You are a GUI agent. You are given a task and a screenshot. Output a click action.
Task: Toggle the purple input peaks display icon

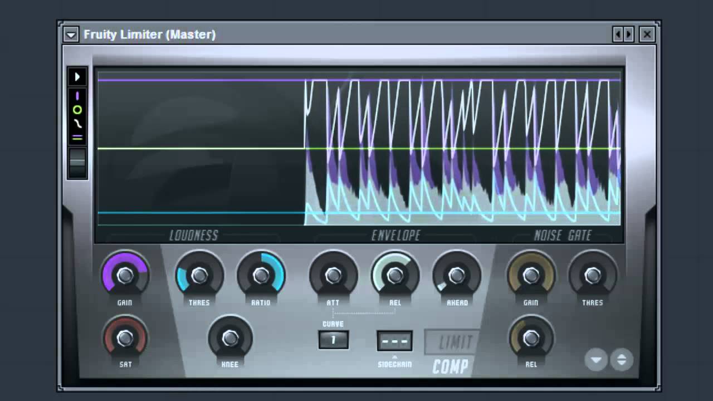pos(77,96)
